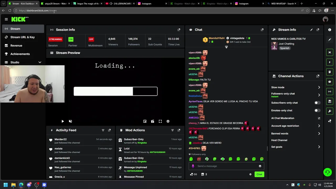Click the Send a message field
Viewport: 336px width, 189px height.
pos(226,166)
